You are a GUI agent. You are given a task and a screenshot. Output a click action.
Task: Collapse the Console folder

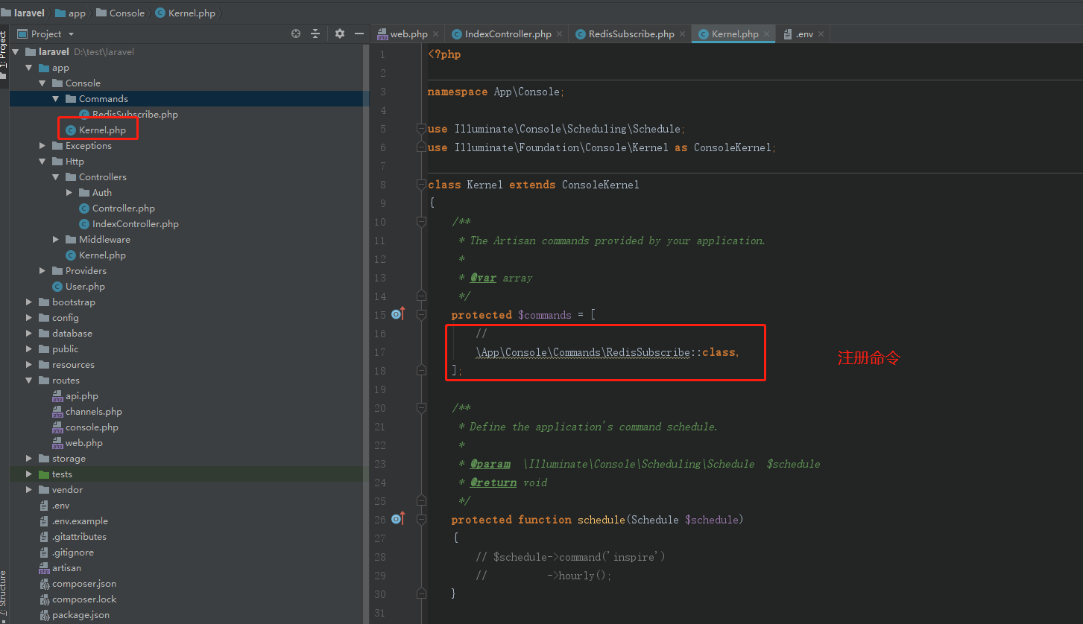pos(42,83)
